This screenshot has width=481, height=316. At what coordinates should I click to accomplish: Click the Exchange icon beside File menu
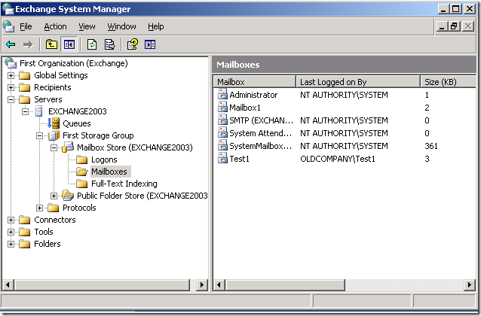8,26
